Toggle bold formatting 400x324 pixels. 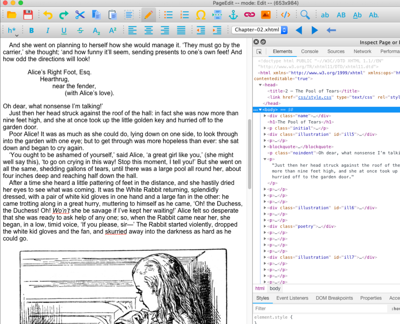tap(31, 30)
